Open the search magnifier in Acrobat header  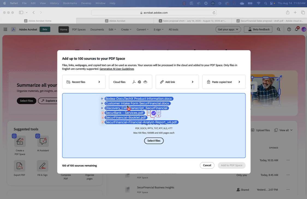pyautogui.click(x=278, y=29)
